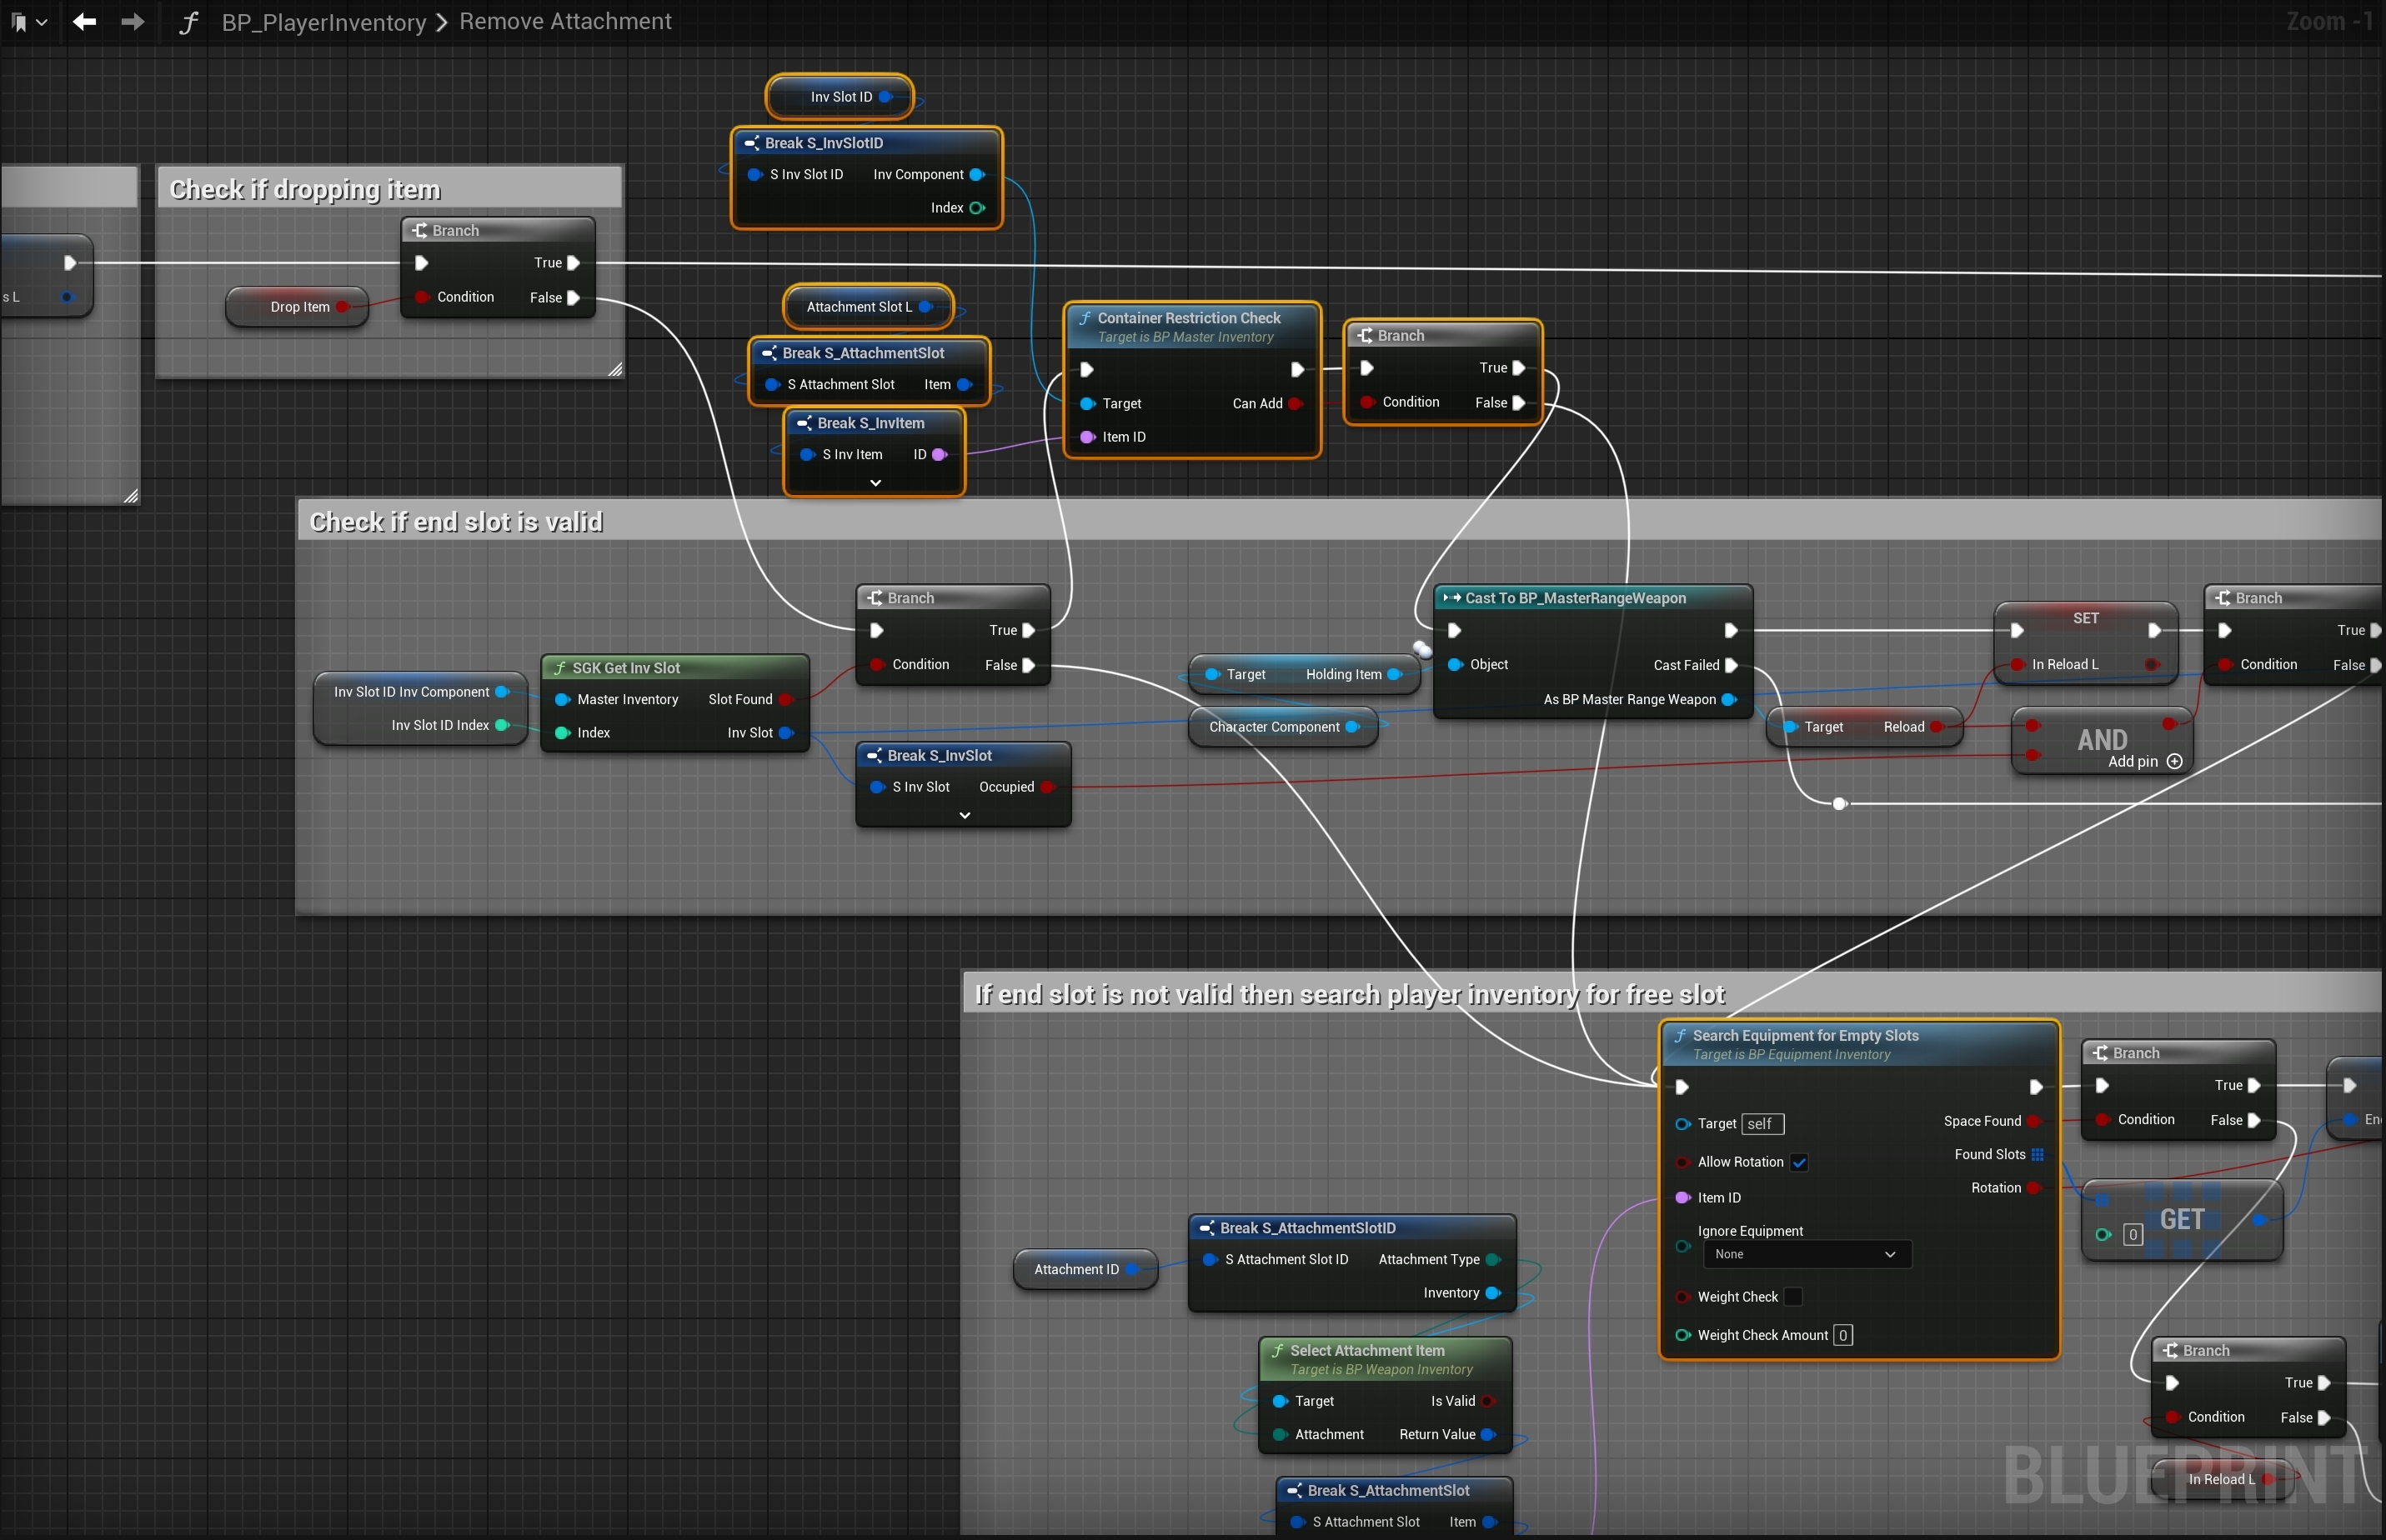Image resolution: width=2386 pixels, height=1540 pixels.
Task: Click the forward navigation arrow
Action: point(132,22)
